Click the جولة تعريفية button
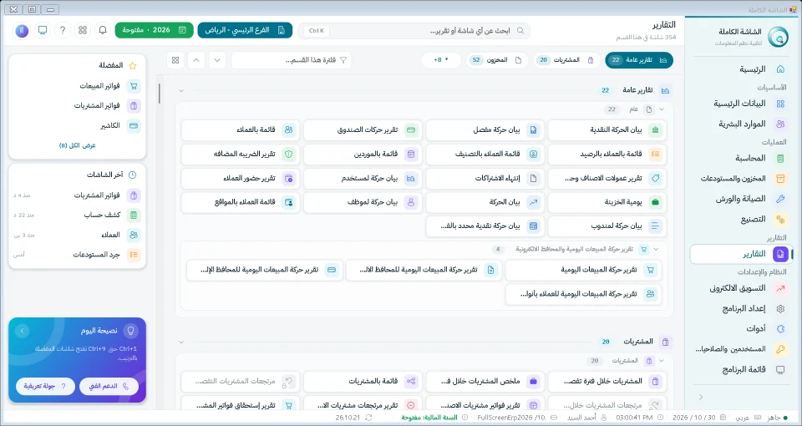The height and width of the screenshot is (426, 802). (x=45, y=386)
